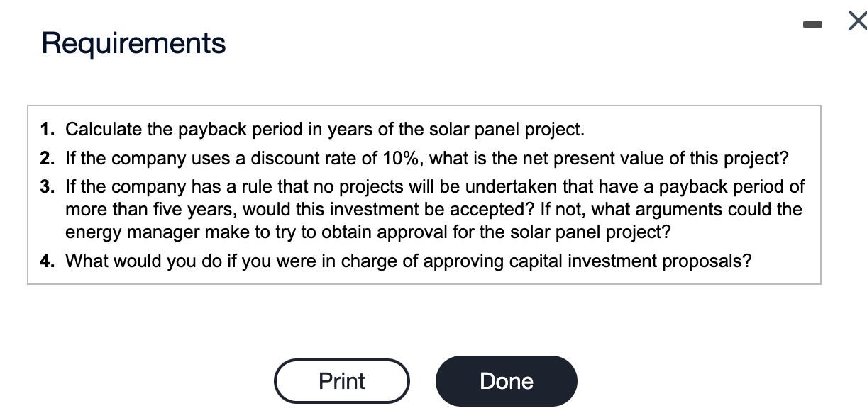
Task: Select the Requirements heading
Action: pyautogui.click(x=133, y=43)
